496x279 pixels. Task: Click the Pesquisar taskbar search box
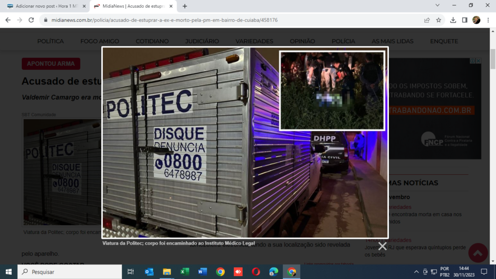pos(70,272)
